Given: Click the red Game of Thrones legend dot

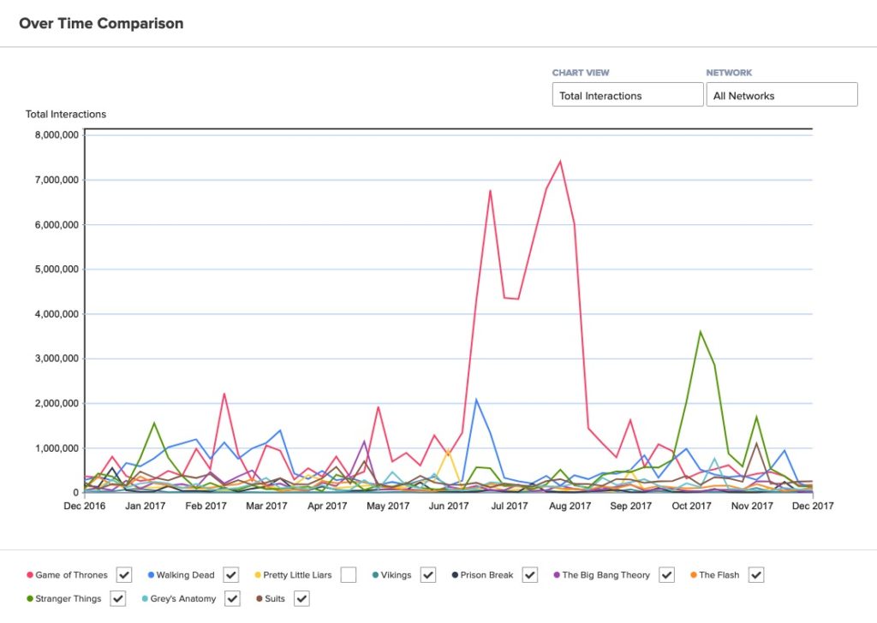Looking at the screenshot, I should (31, 575).
